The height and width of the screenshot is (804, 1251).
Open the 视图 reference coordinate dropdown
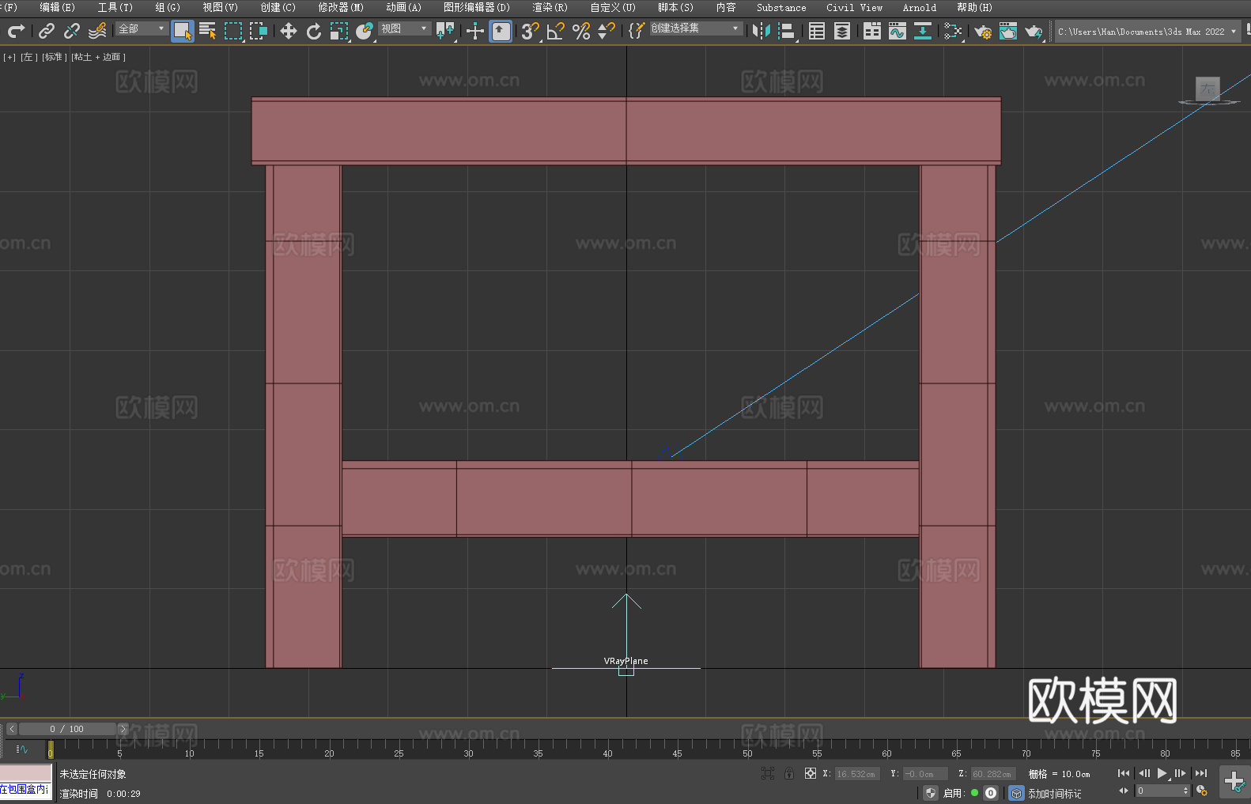click(x=404, y=28)
